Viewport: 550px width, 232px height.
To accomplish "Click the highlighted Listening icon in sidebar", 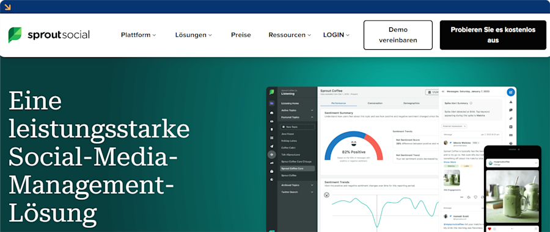I will click(271, 155).
